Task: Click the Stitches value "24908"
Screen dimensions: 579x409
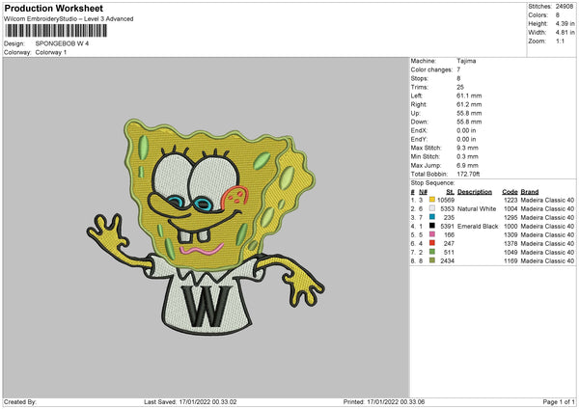Action: coord(565,7)
